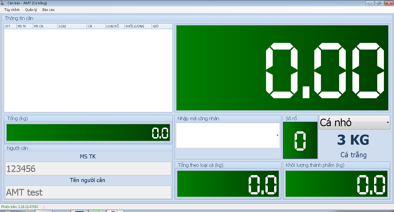Open the Quản lý menu
The height and width of the screenshot is (212, 394).
(x=31, y=10)
